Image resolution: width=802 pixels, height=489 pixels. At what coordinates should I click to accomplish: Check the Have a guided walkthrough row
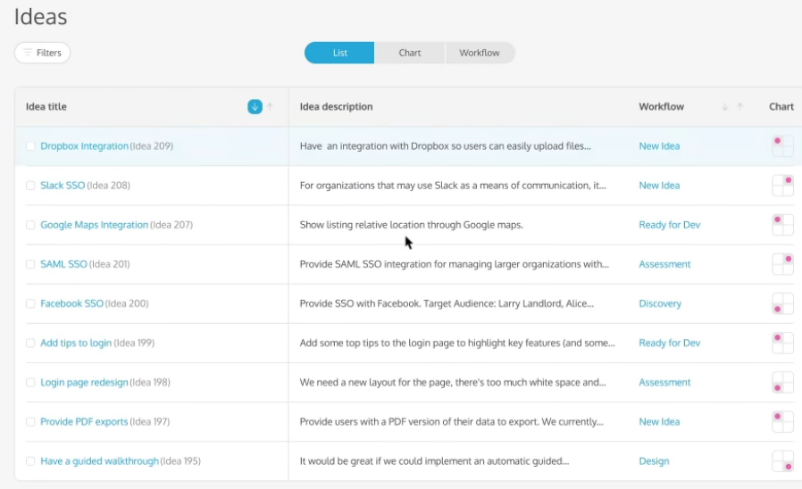pyautogui.click(x=30, y=461)
